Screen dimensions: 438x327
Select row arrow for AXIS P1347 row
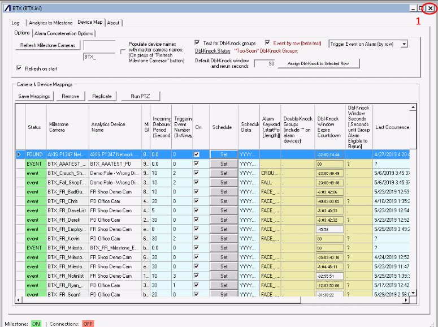tap(20, 154)
